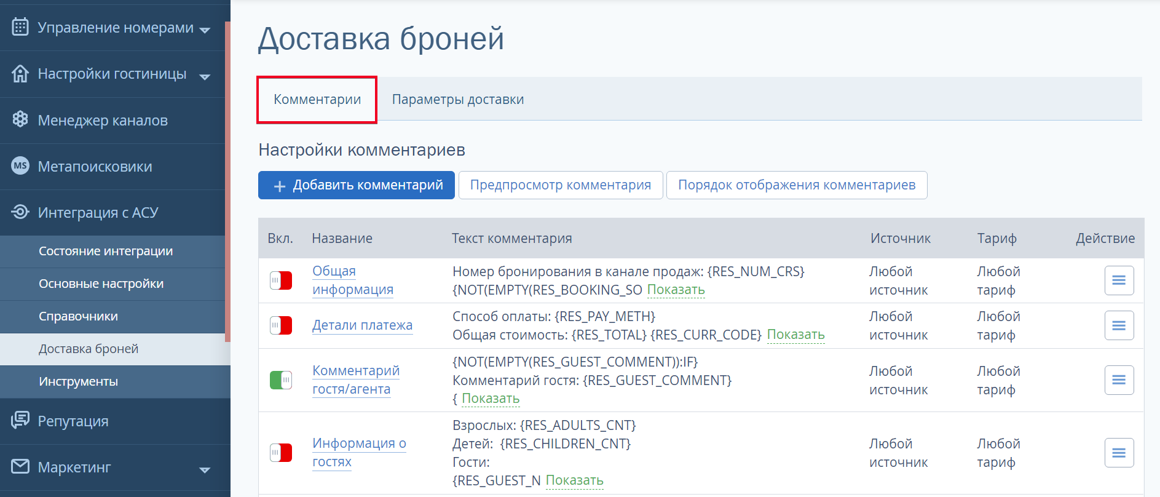Enable the Детали платежа comment toggle
The image size is (1160, 497).
pyautogui.click(x=281, y=325)
